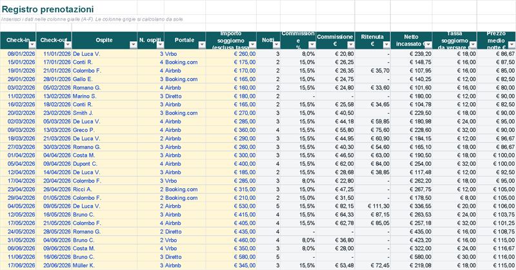The image size is (516, 270).
Task: Select guest cell 'Greco P.'
Action: pos(104,130)
